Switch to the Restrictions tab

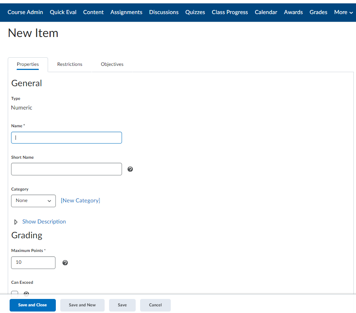tap(69, 64)
